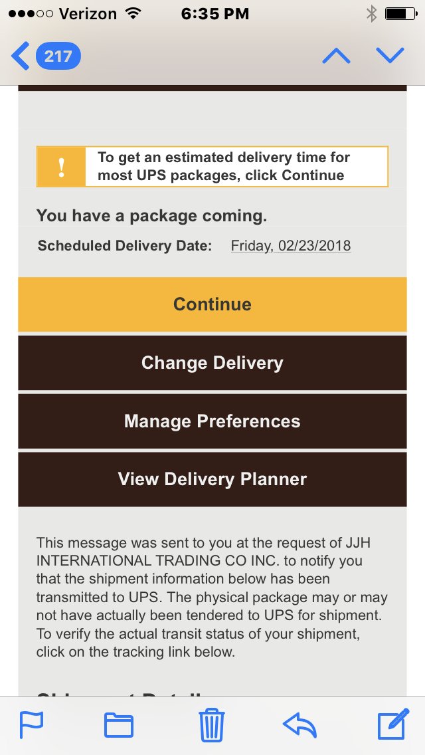Tap the back arrow to the inbox

pos(20,56)
